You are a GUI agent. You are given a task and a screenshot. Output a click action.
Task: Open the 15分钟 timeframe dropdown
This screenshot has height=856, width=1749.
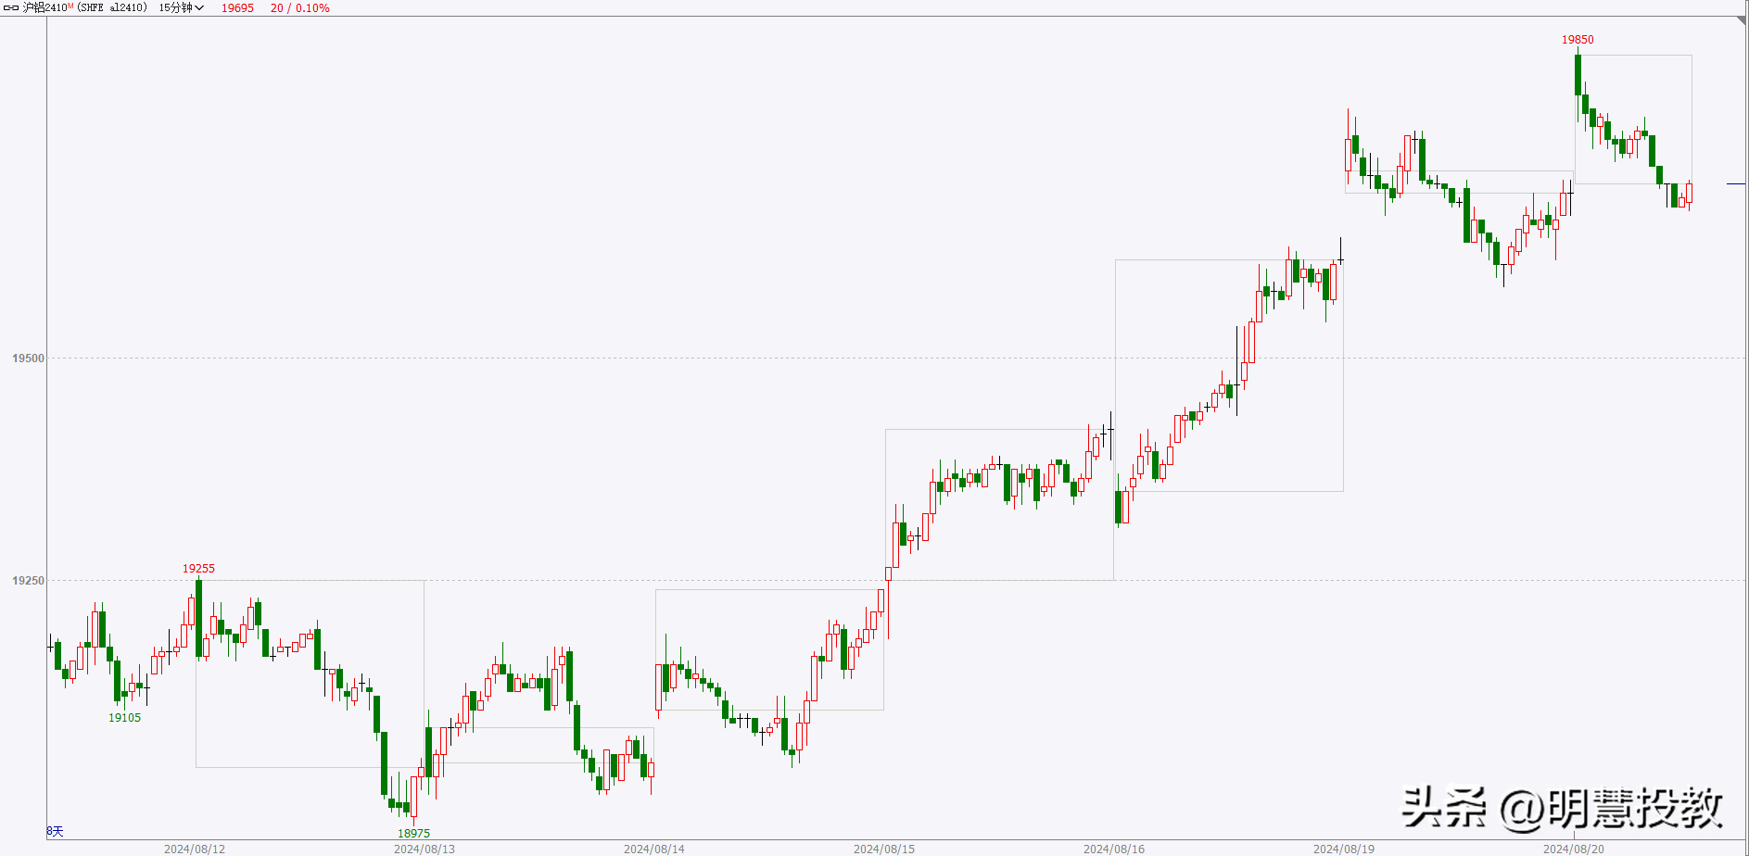point(181,8)
